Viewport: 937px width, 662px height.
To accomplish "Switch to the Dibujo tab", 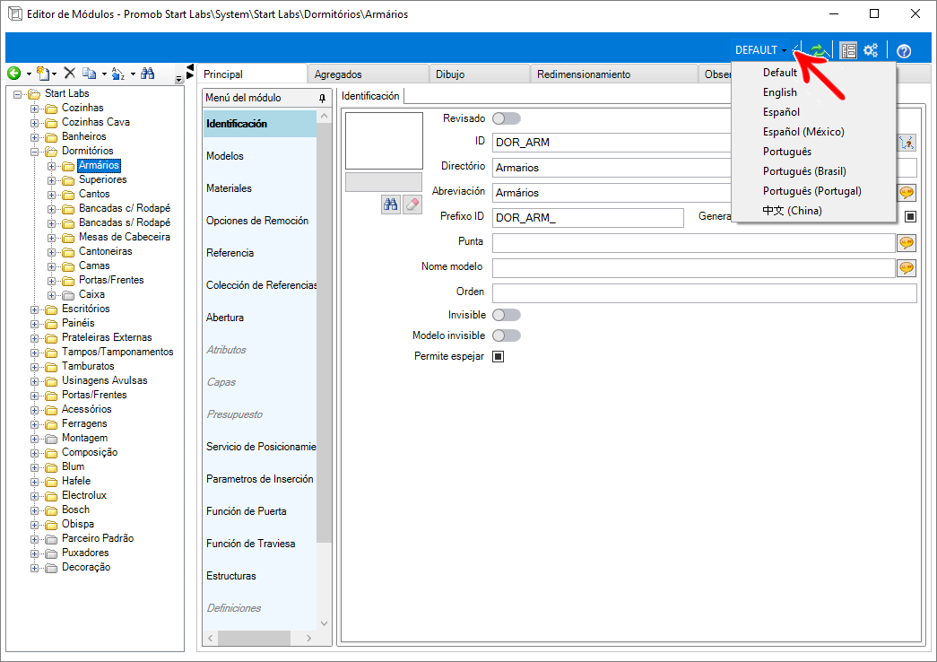I will [x=479, y=74].
